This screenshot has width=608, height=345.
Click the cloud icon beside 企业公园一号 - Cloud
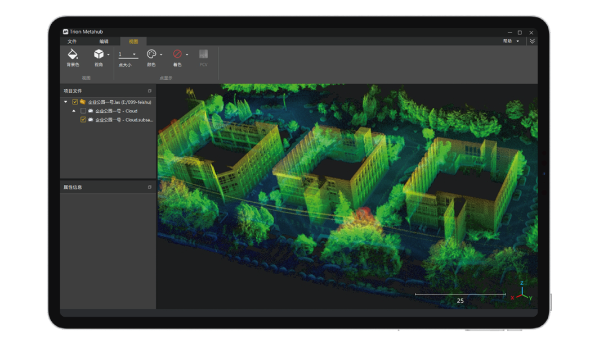[90, 111]
